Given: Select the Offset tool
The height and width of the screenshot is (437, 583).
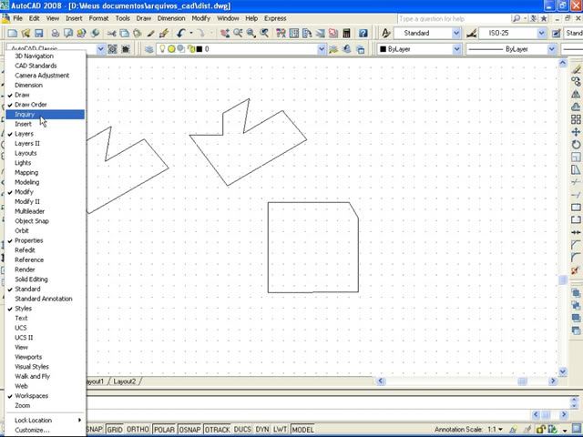Looking at the screenshot, I should coord(576,107).
